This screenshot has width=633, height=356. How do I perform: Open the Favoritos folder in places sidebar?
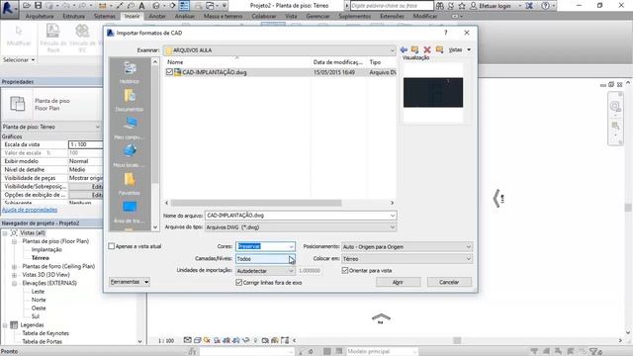pos(130,184)
